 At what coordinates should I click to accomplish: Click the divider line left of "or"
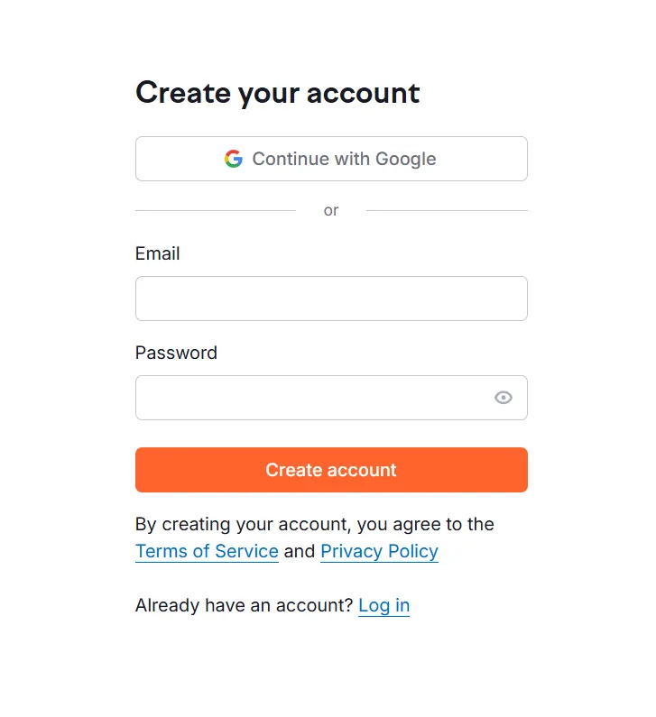coord(215,210)
